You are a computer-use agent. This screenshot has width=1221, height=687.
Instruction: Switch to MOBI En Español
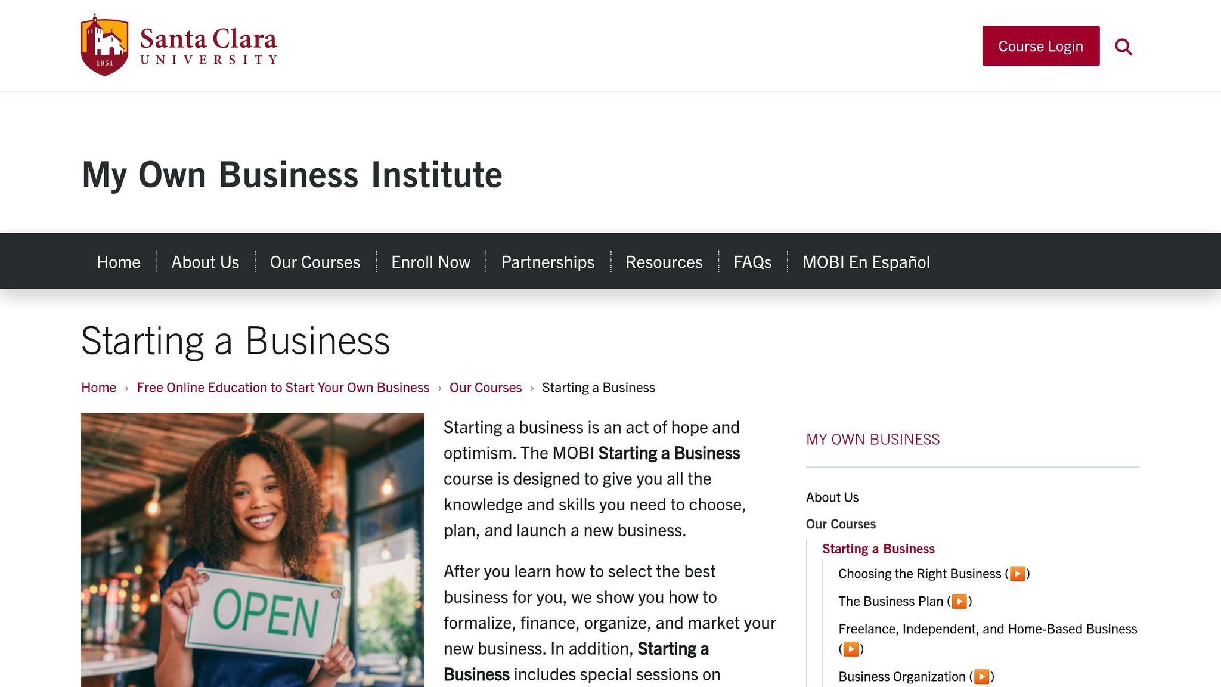pos(866,262)
